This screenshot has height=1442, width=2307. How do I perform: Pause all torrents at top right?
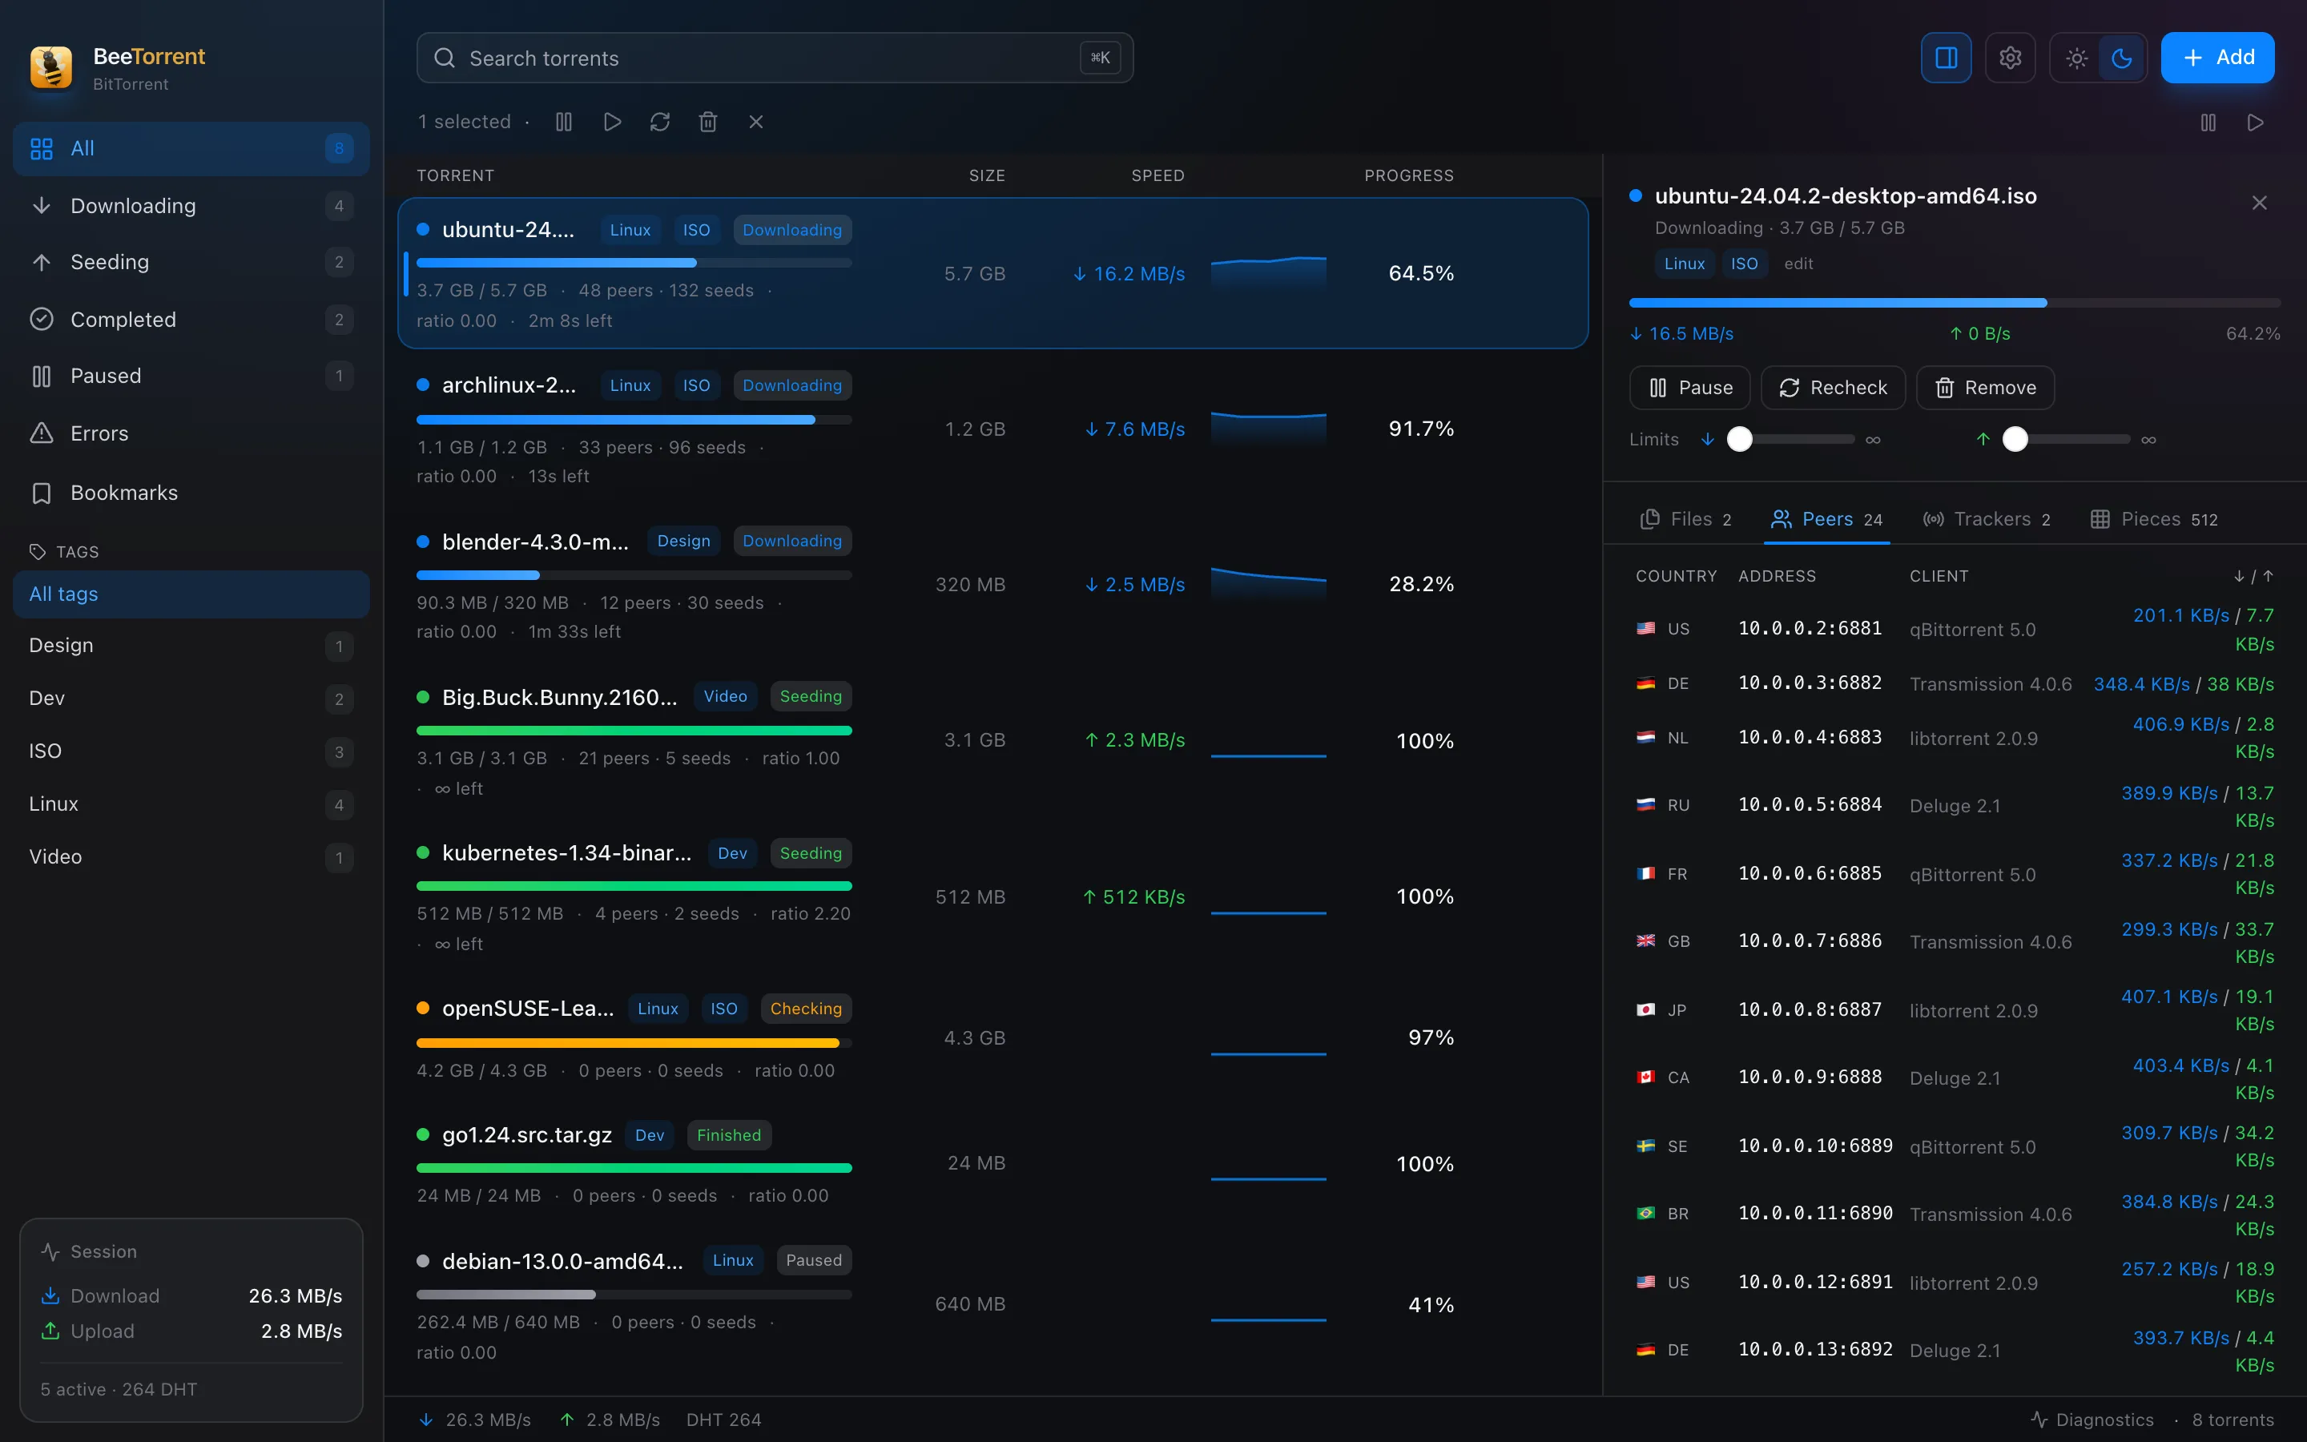(2208, 122)
